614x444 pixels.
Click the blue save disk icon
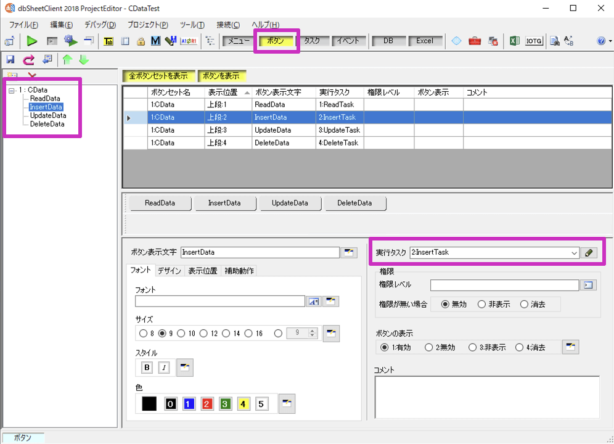pos(10,60)
